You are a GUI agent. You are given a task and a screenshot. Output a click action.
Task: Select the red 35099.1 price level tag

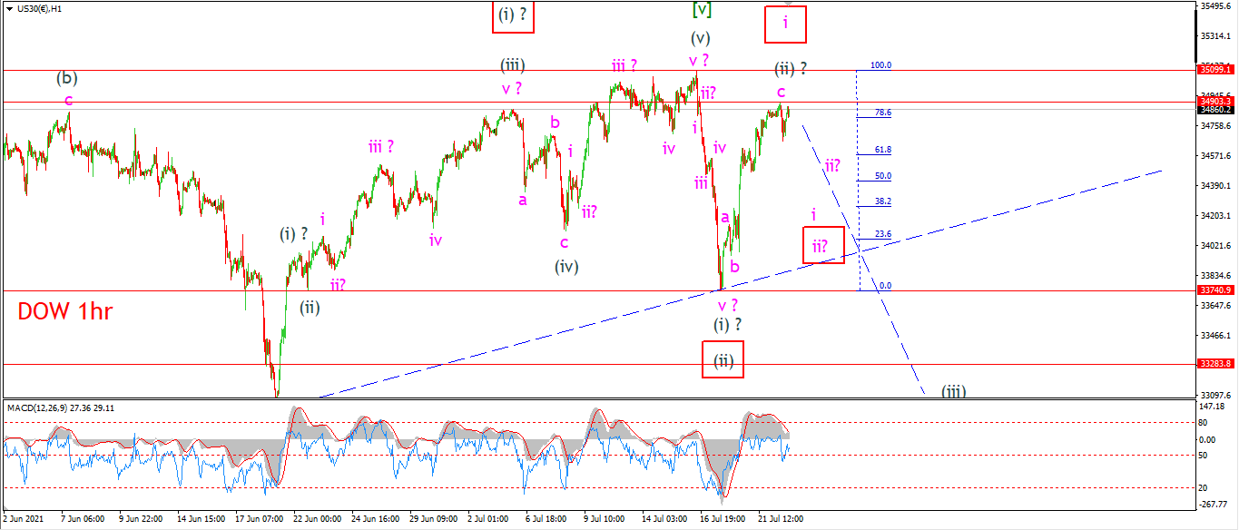pos(1215,70)
